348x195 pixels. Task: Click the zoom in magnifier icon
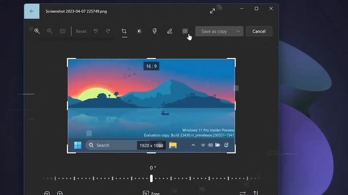(x=37, y=31)
